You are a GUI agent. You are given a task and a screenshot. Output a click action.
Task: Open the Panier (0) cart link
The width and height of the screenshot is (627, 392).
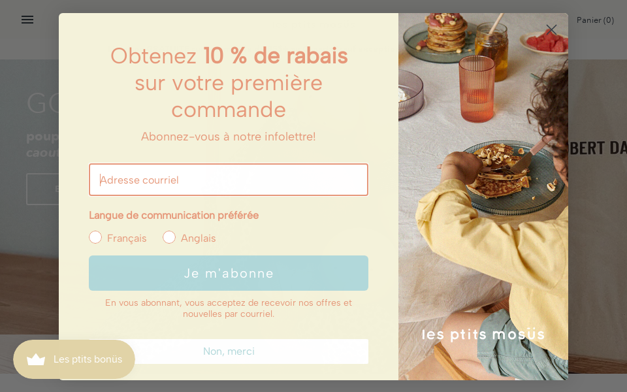coord(595,20)
